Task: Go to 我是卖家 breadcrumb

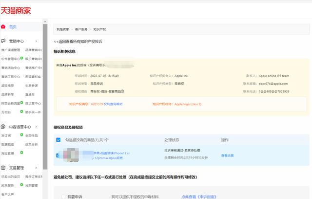Action: pyautogui.click(x=63, y=29)
